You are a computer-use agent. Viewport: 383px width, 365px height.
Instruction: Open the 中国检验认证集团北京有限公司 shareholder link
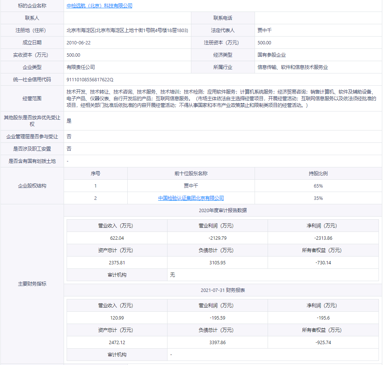[x=191, y=198]
